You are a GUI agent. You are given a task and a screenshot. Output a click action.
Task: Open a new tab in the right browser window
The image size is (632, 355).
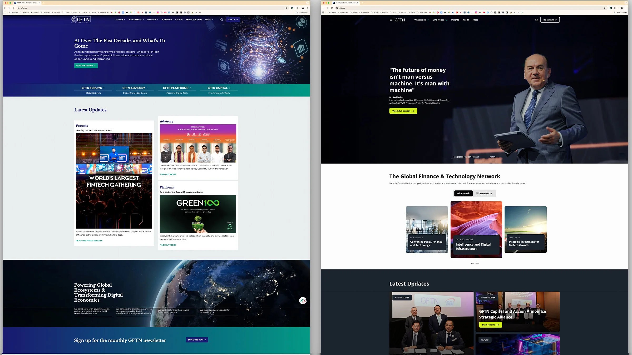click(362, 3)
